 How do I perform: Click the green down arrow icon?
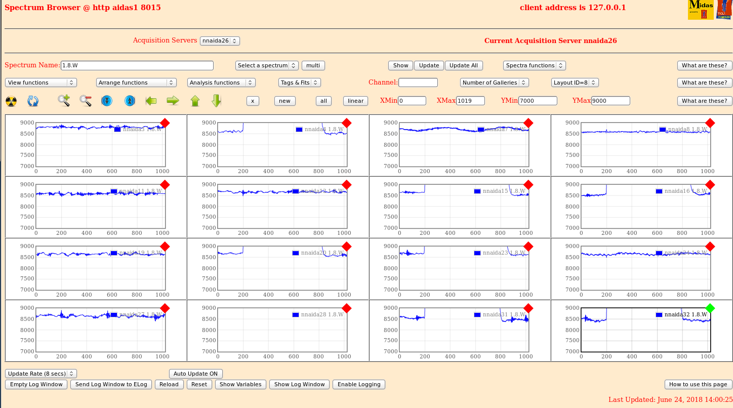[x=217, y=101]
